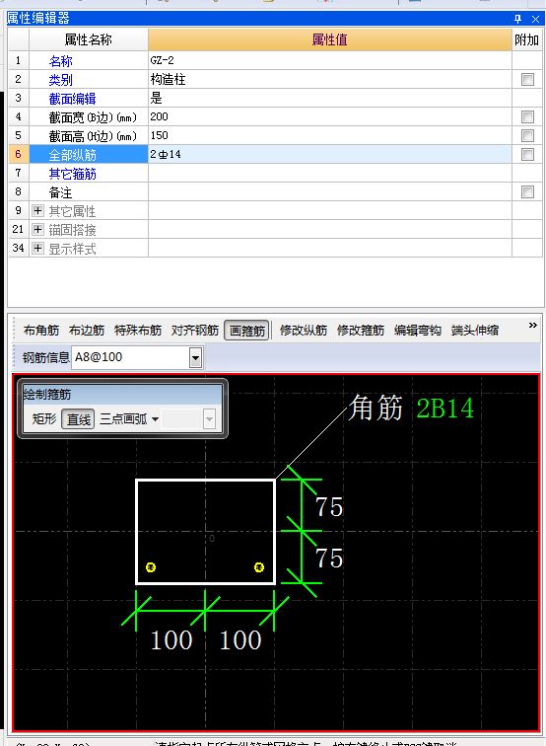Screen dimensions: 546x746
Task: Click the left 100 dimension text
Action: pyautogui.click(x=171, y=639)
